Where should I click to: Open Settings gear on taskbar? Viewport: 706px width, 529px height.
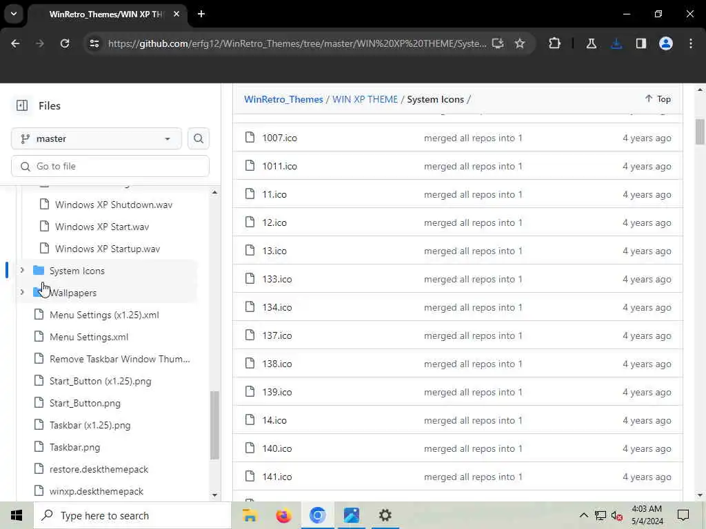click(385, 515)
